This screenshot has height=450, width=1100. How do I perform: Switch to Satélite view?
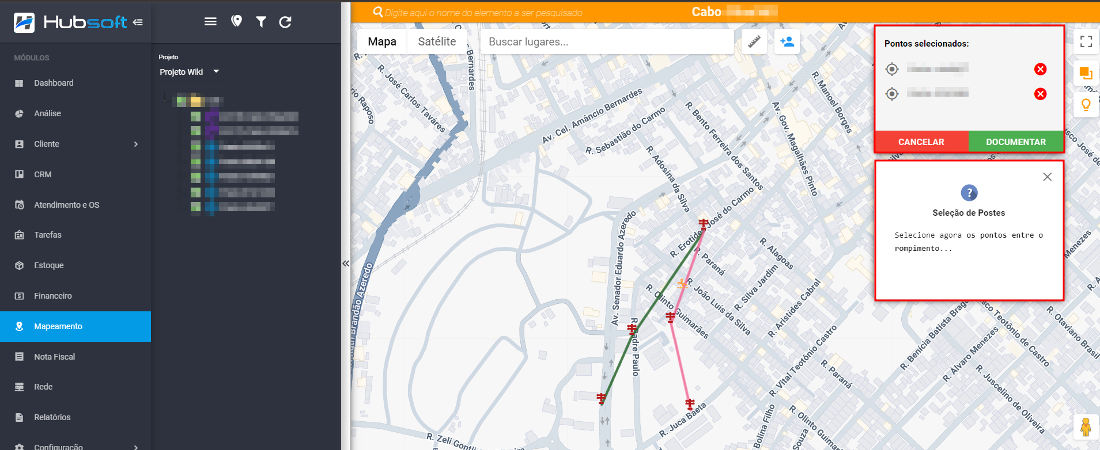click(x=437, y=41)
